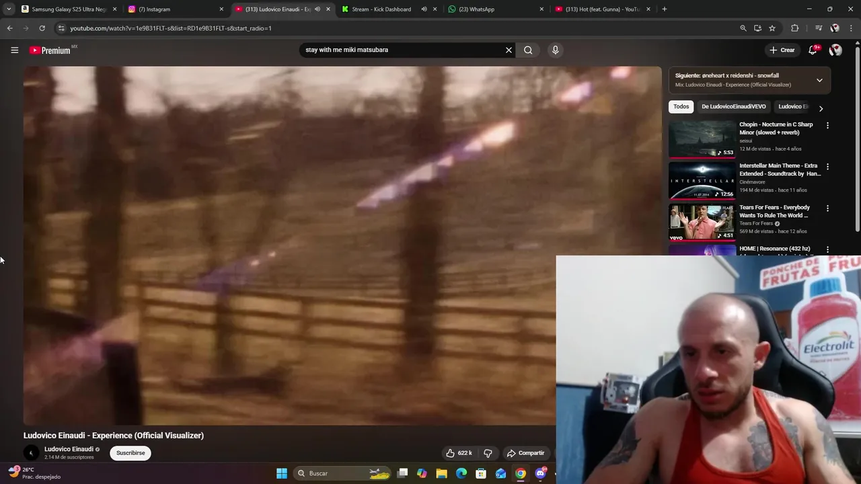Viewport: 861px width, 484px height.
Task: Dislike the Ludovico Einaudi video
Action: coord(488,453)
